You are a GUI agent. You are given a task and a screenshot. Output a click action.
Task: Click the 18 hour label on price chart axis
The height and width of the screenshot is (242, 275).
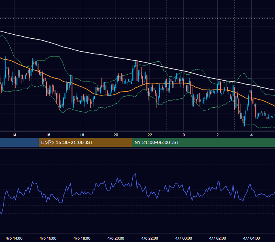pyautogui.click(x=82, y=135)
